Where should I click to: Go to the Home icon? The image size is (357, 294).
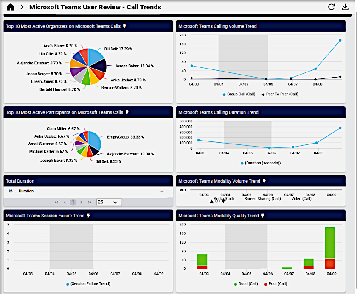[11, 7]
